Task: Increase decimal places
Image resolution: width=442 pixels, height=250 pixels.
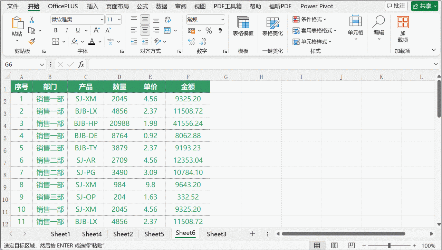Action: click(x=191, y=42)
